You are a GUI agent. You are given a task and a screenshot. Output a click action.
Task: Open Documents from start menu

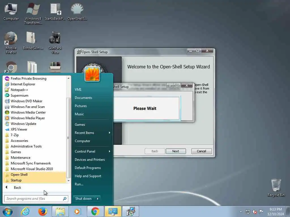click(x=84, y=97)
